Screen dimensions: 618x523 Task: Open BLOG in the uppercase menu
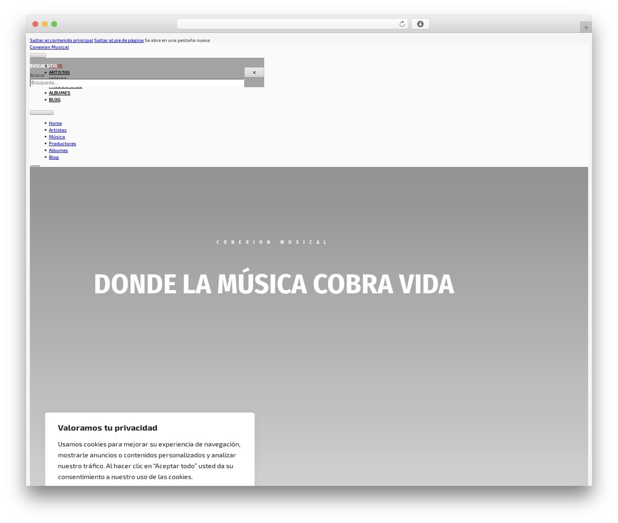(x=55, y=99)
